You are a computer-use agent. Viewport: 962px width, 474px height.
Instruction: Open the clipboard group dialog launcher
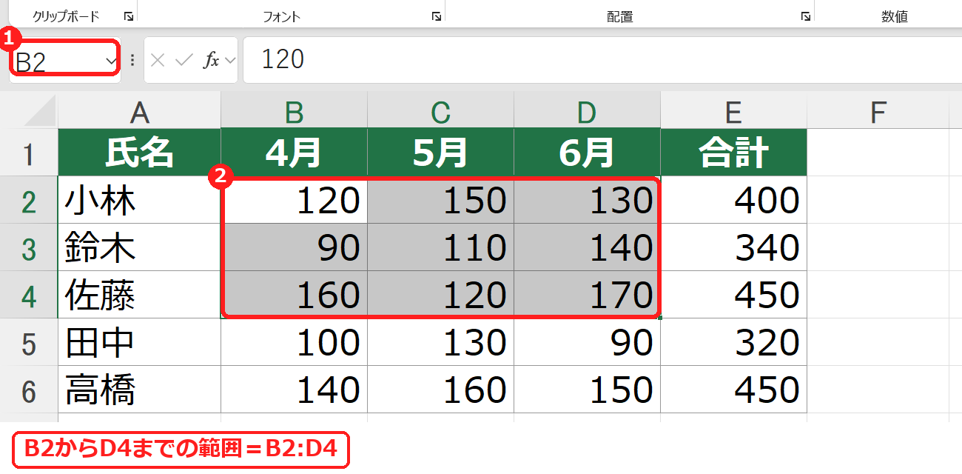128,16
